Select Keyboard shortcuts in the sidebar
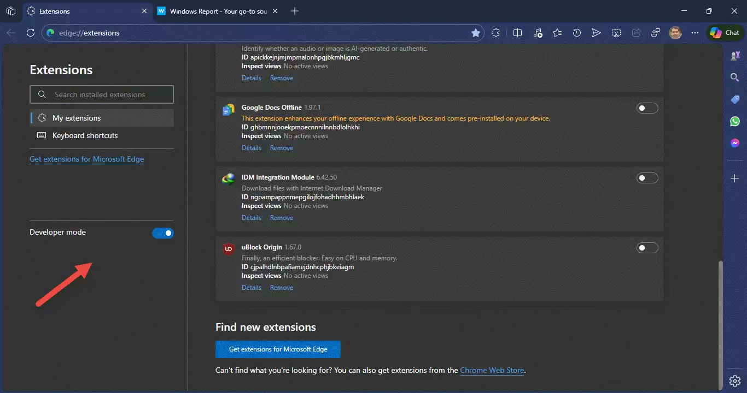The image size is (747, 393). pyautogui.click(x=85, y=135)
